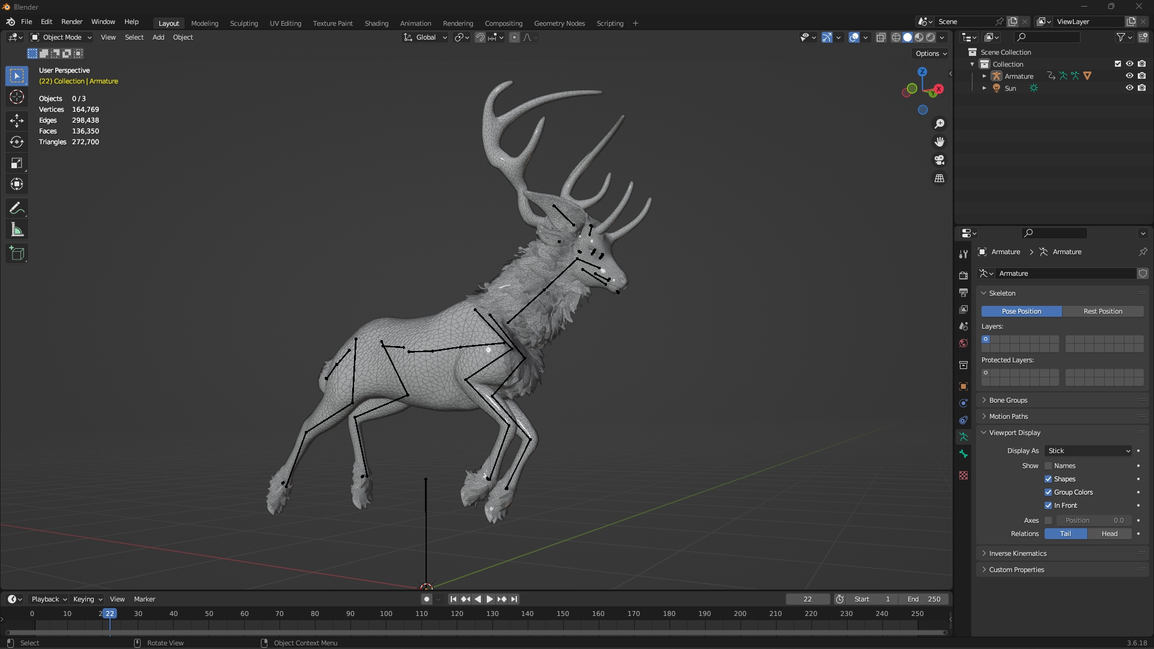Select the Cursor tool in the toolbar
1154x649 pixels.
(17, 97)
